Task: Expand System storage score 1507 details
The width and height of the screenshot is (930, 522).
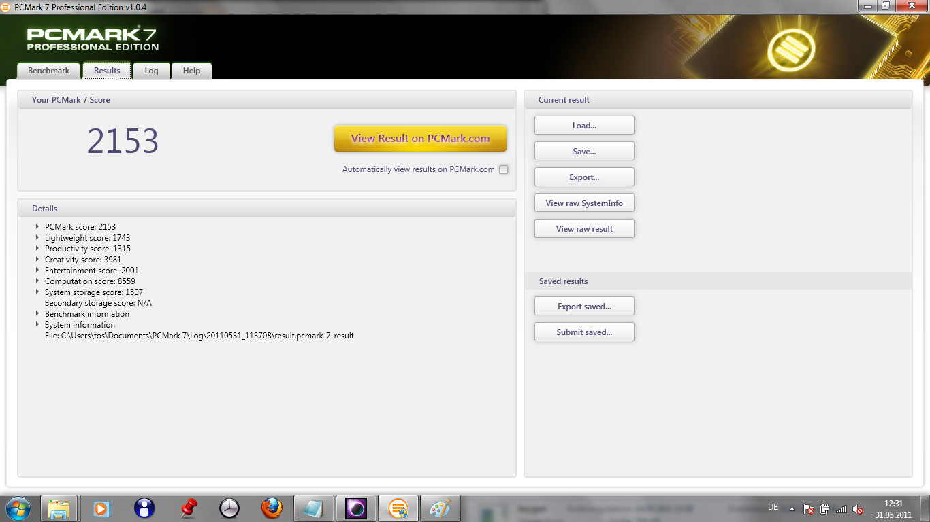Action: (x=37, y=292)
